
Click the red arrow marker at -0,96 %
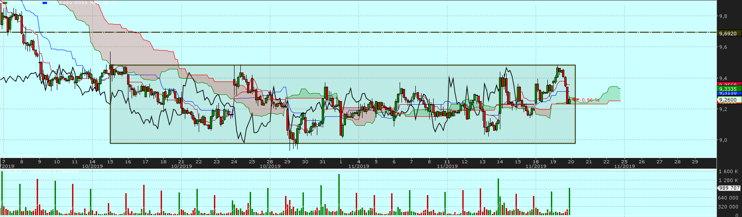pos(575,99)
